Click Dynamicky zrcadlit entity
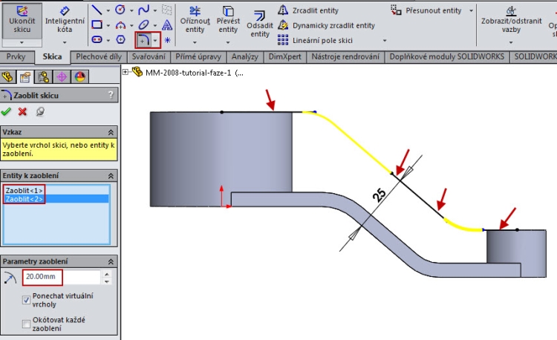 (327, 25)
